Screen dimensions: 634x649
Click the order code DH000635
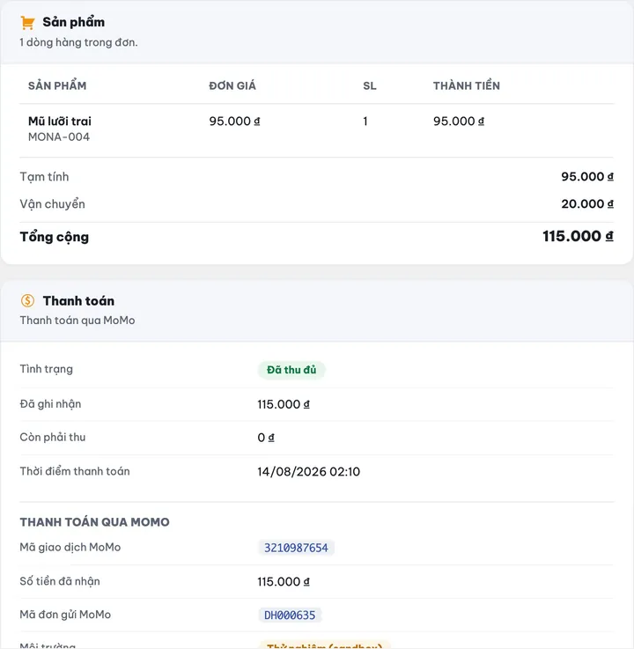(x=290, y=615)
